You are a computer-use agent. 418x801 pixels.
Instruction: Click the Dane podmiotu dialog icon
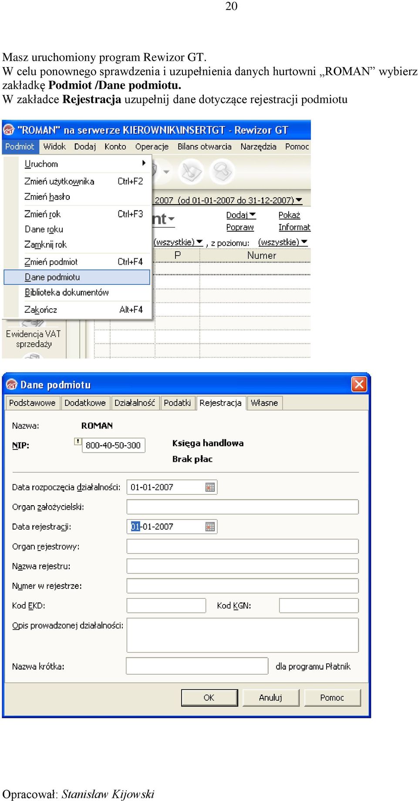click(12, 385)
